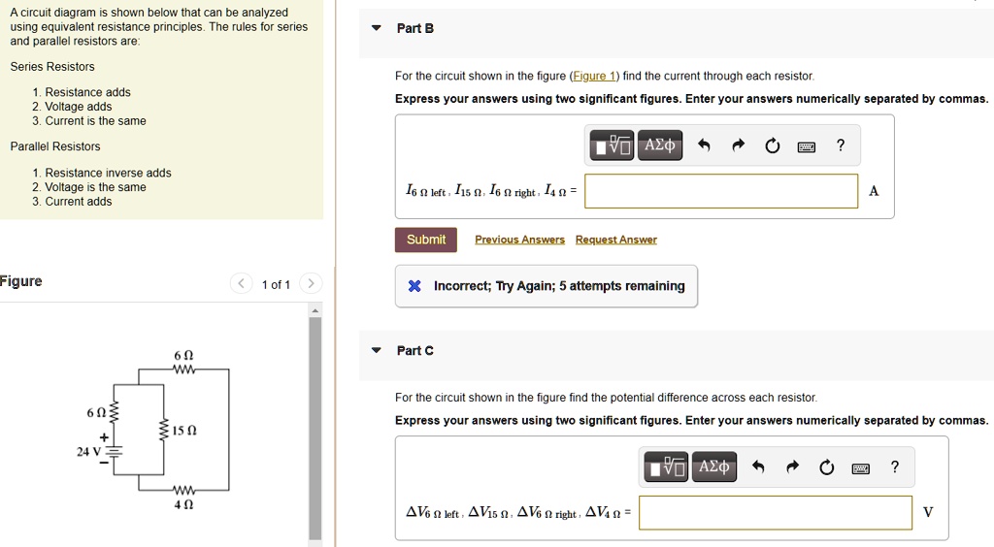Collapse the Part C section
Screen dimensions: 994x547
pos(377,350)
